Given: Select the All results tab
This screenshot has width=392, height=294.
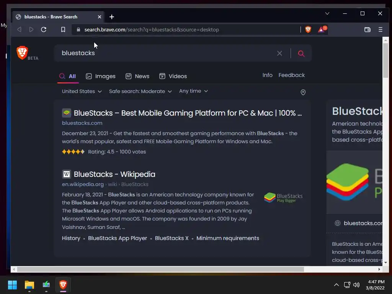Looking at the screenshot, I should [x=67, y=76].
